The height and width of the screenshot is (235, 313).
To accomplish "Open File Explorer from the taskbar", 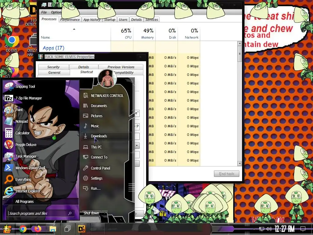I will point(53,229).
